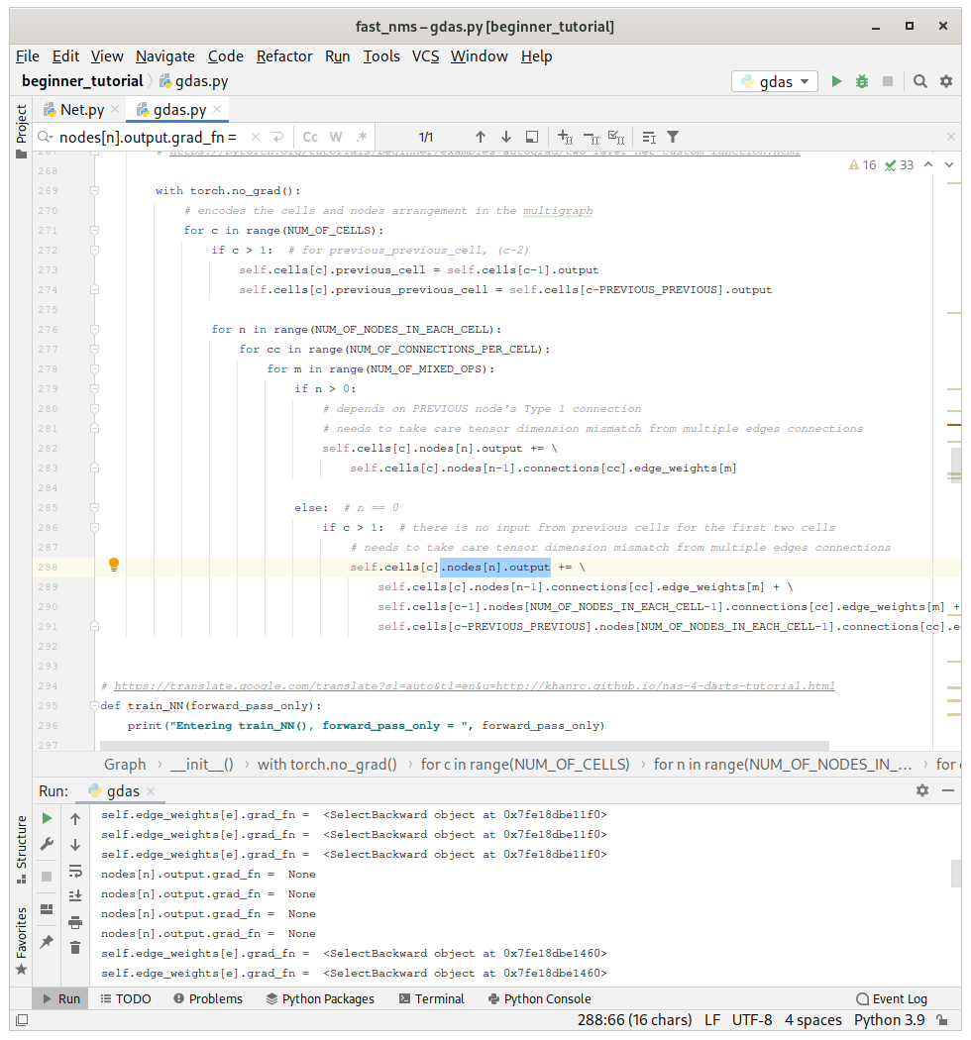Jump to previous search occurrence arrow

click(x=481, y=137)
